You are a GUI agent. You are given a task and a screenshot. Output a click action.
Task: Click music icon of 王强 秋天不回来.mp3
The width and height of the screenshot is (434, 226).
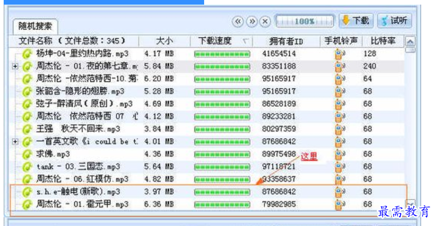(27, 129)
